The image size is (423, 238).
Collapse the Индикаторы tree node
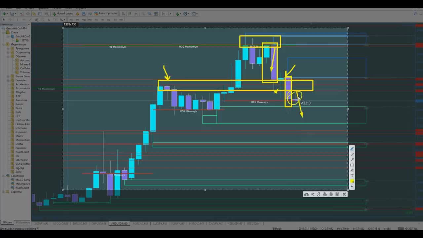(x=4, y=44)
